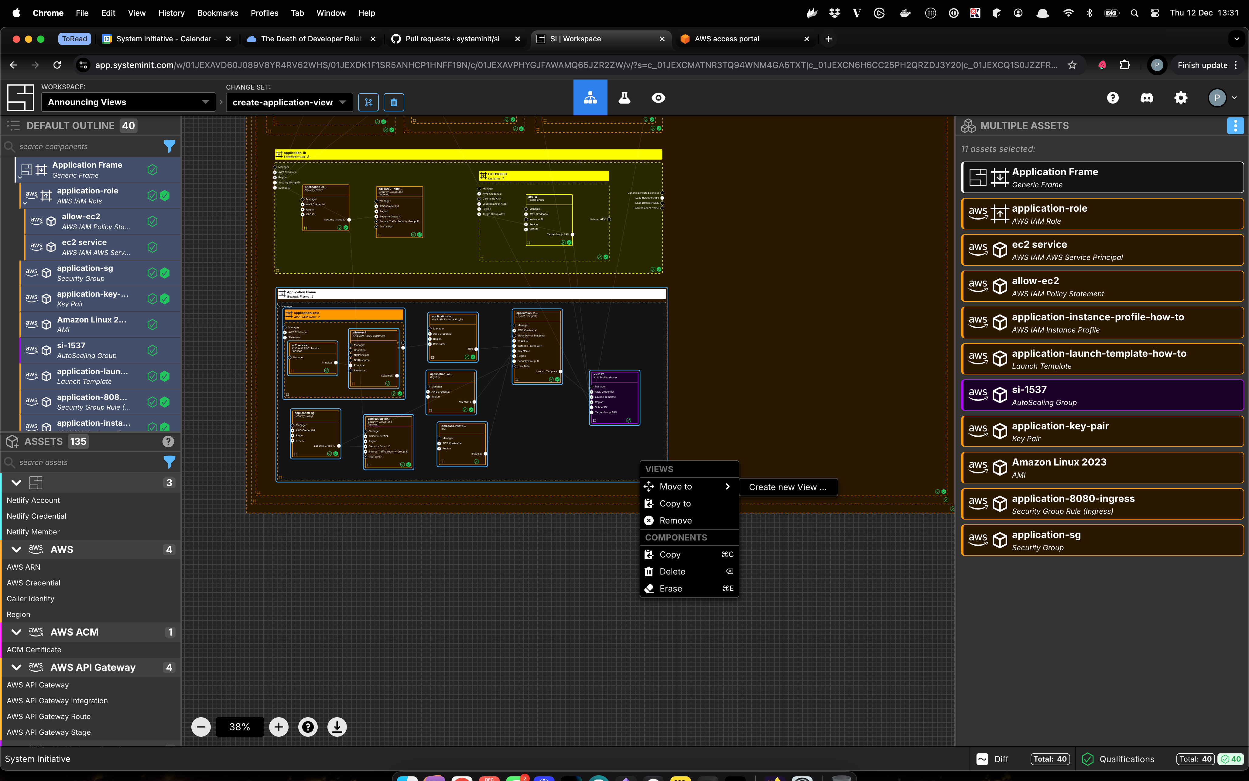Click the ToRead tab group label
The image size is (1249, 781).
[x=74, y=39]
